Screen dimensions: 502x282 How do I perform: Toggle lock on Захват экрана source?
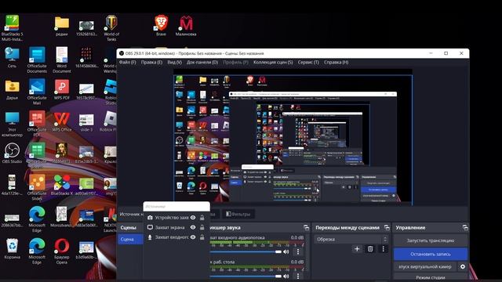tap(202, 227)
